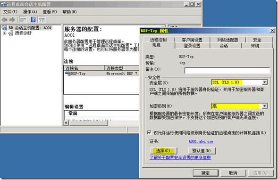
Task: Click the show/hide console tree icon
Action: click(23, 20)
